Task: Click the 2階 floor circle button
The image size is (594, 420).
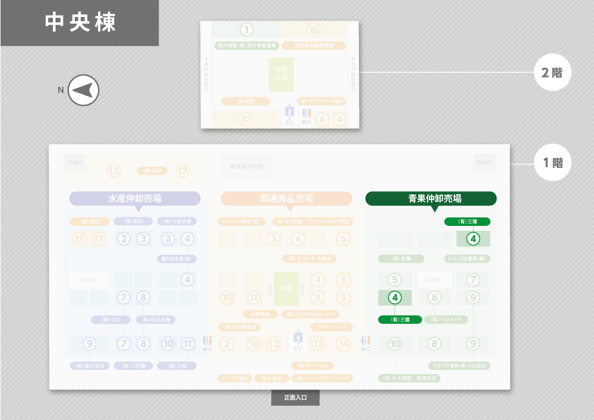Action: [x=552, y=72]
